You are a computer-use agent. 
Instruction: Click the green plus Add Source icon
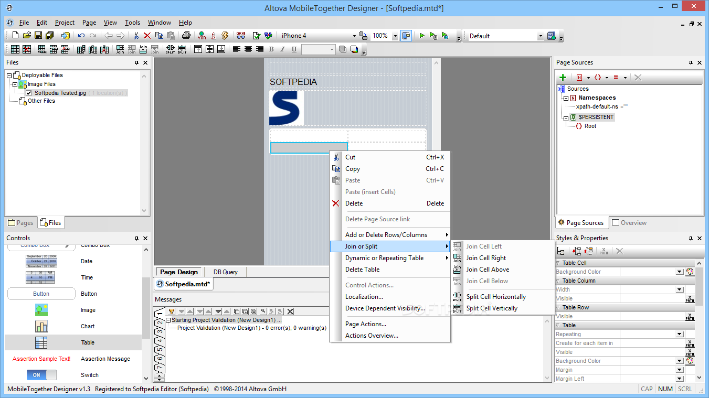click(563, 77)
